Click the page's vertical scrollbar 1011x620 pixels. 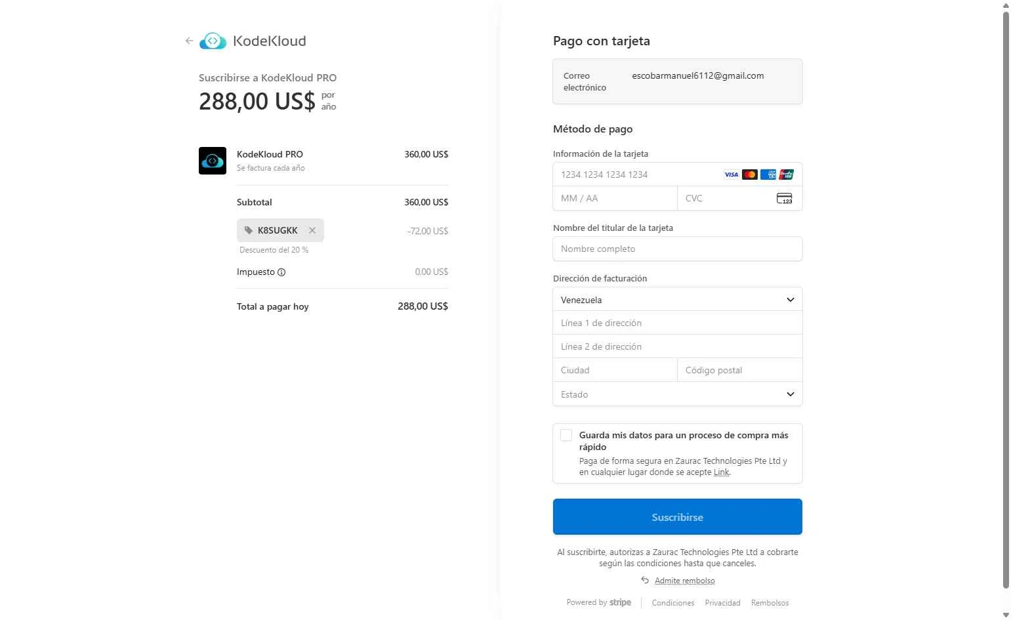click(1006, 295)
